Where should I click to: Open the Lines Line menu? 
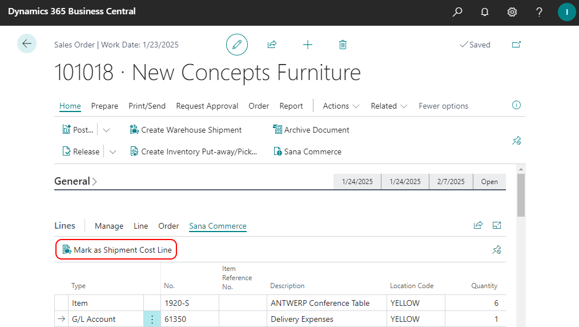[x=140, y=226]
